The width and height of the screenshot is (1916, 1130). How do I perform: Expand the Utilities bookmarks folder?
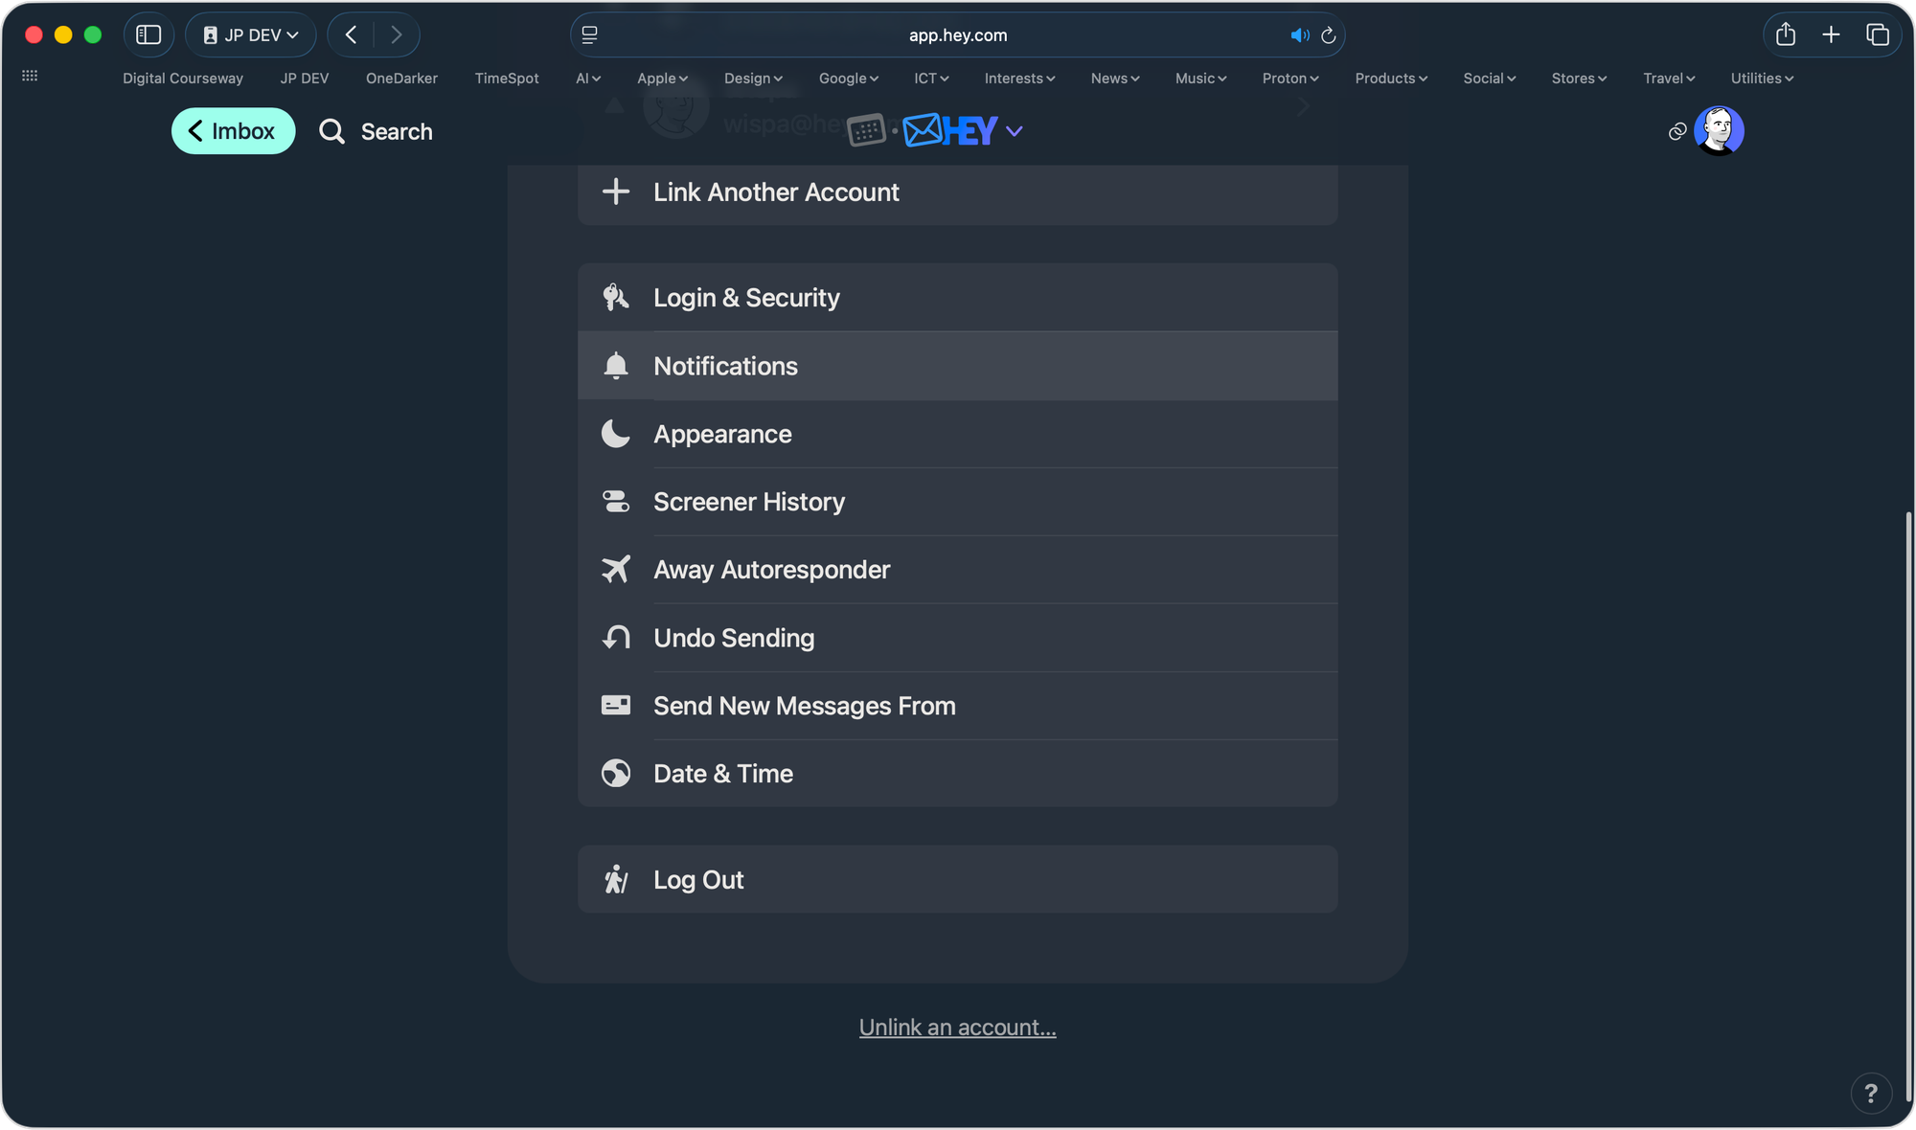(x=1762, y=79)
